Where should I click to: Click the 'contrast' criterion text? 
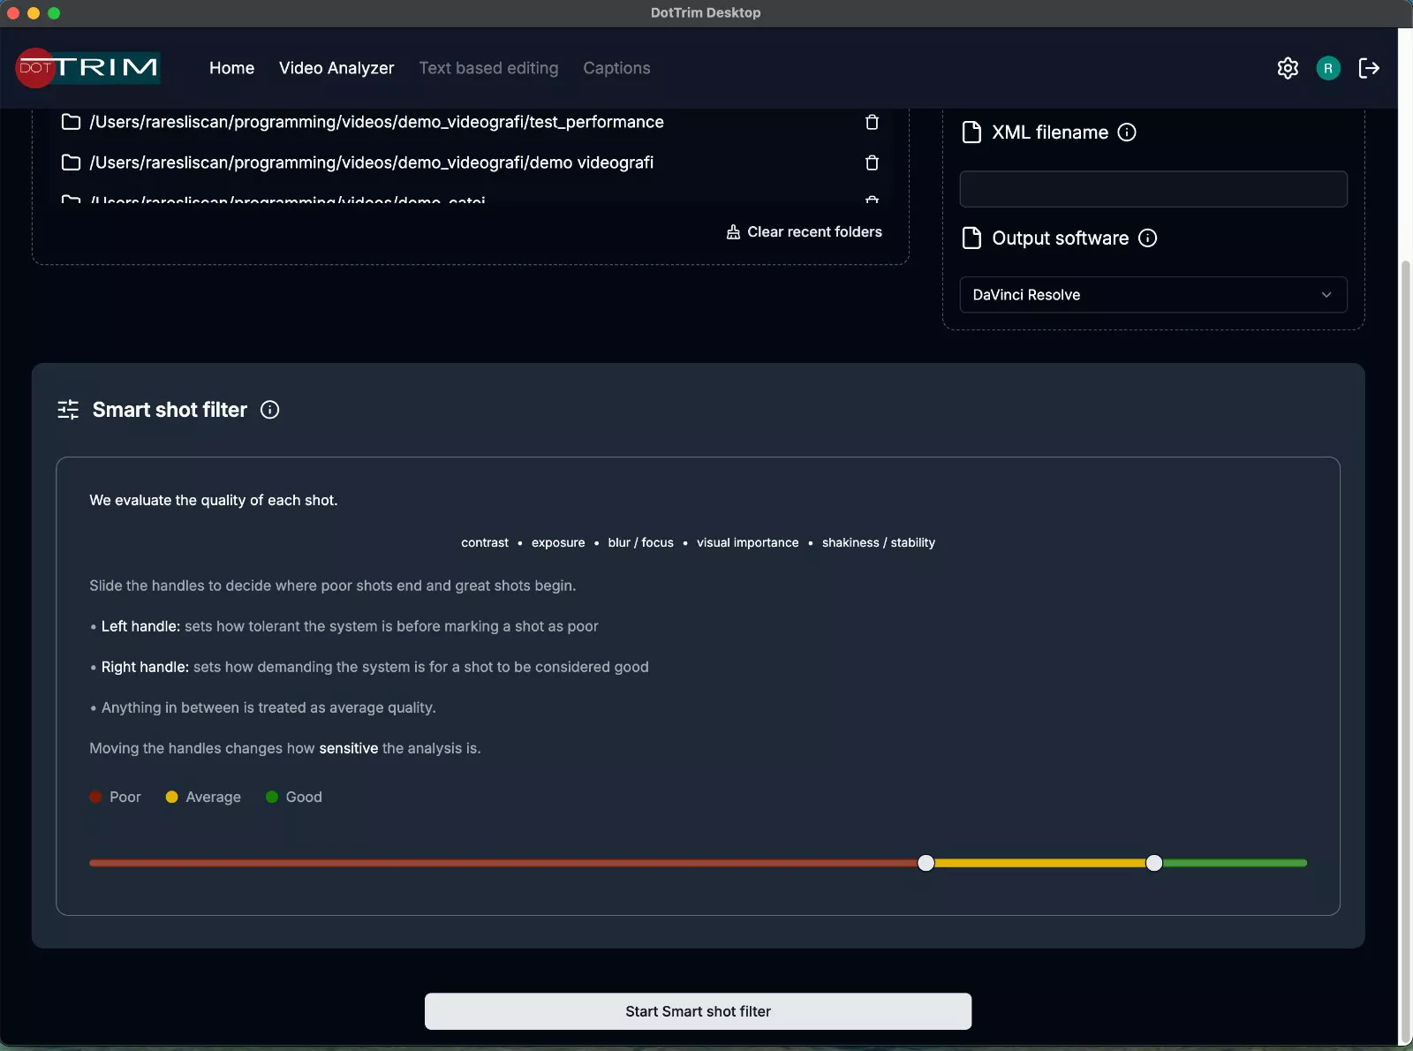click(485, 542)
